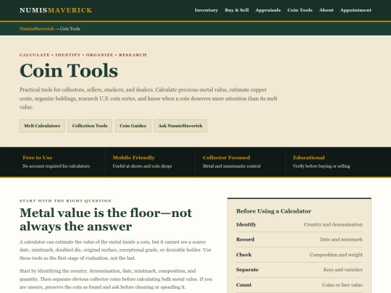The height and width of the screenshot is (293, 391).
Task: Click 'Verify before buying or selling' text
Action: pos(321,166)
